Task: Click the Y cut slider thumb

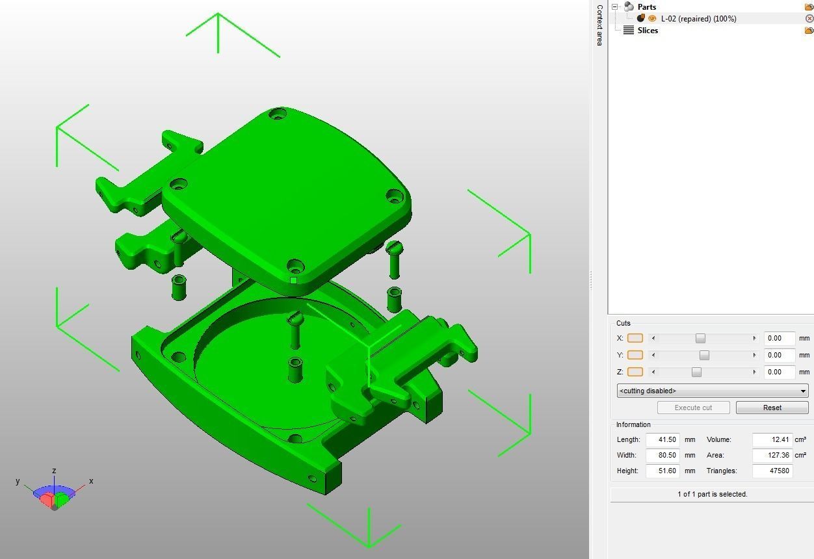Action: 704,355
